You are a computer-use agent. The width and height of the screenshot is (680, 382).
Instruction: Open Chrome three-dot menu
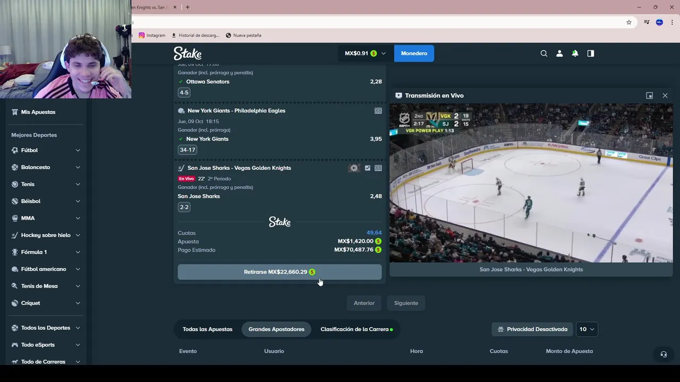point(672,22)
